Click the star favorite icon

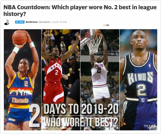click(104, 25)
